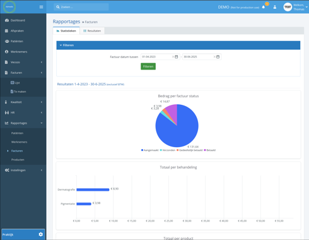Expand the HR submenu arrow
Screen dimensions: 309x240
(42, 112)
